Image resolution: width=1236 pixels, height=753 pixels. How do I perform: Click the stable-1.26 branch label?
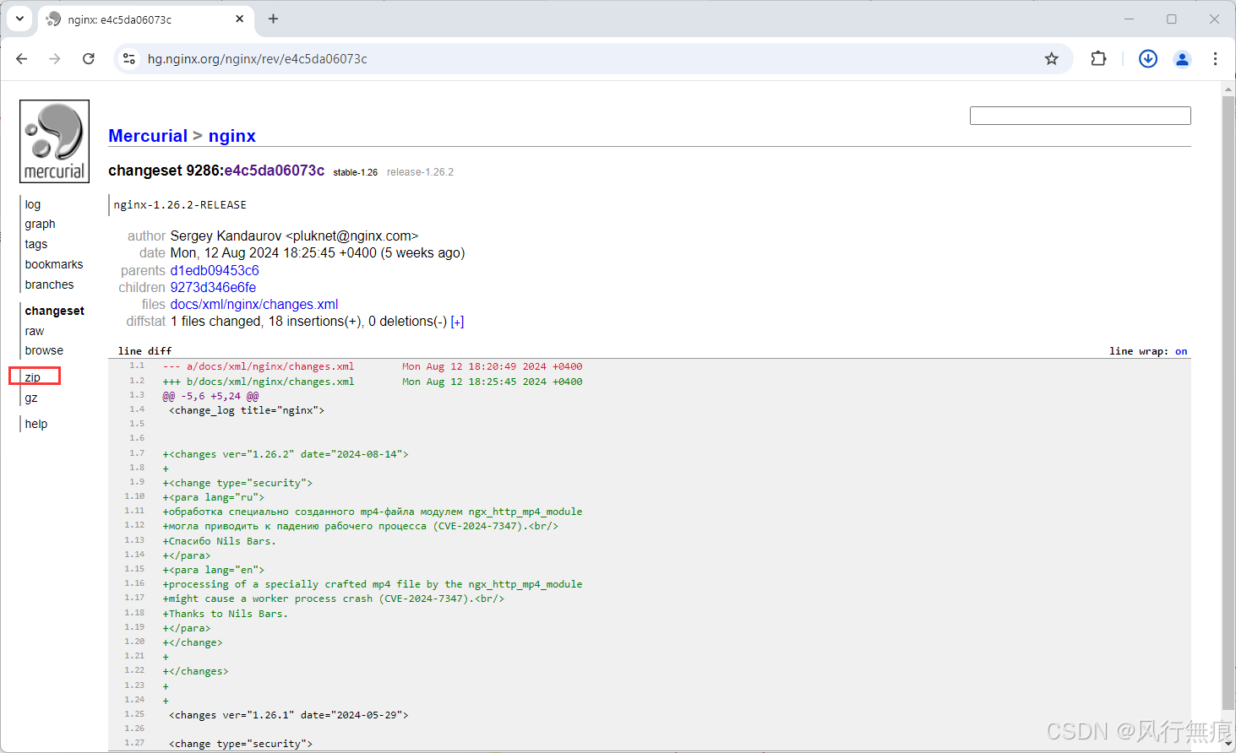[356, 172]
